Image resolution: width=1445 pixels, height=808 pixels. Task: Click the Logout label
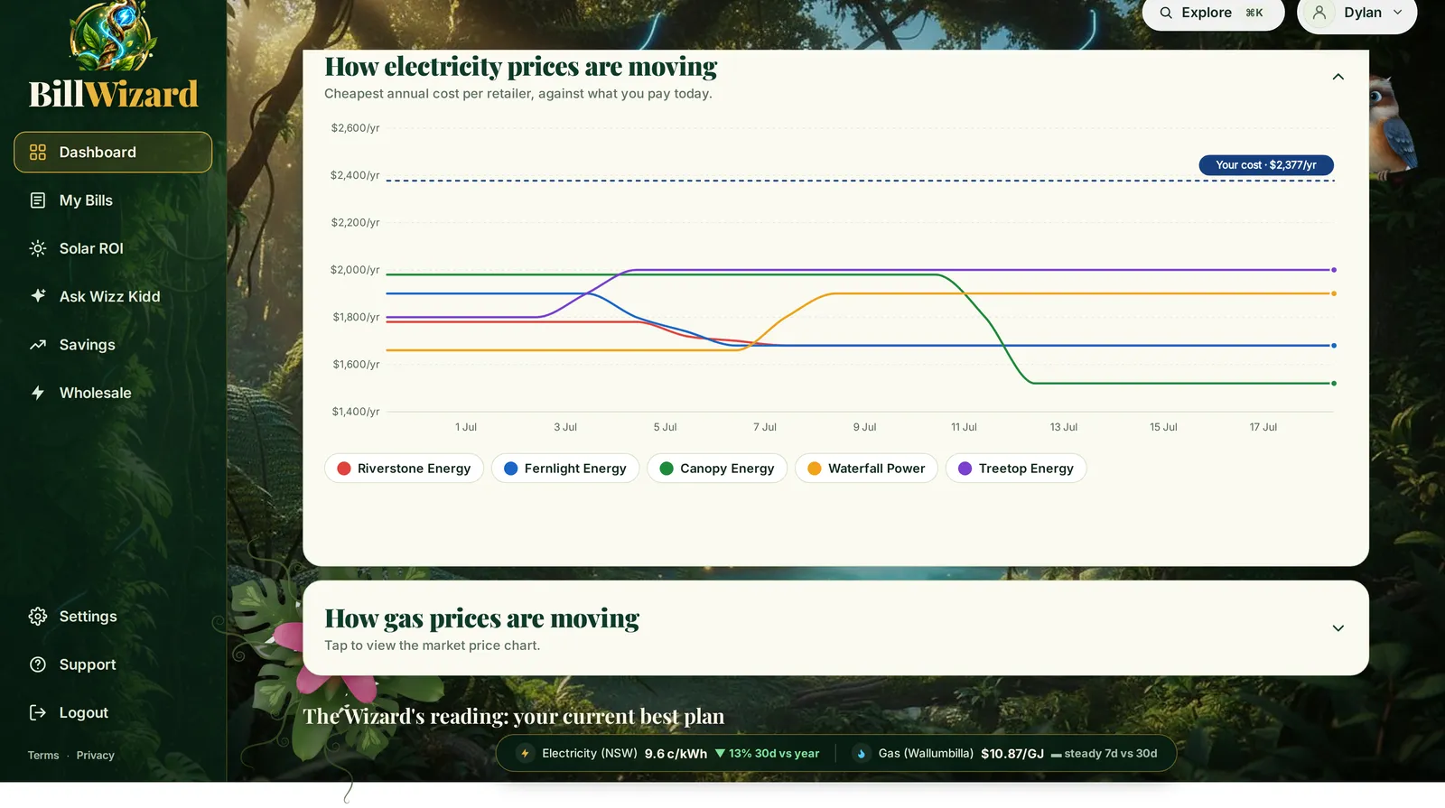pyautogui.click(x=84, y=712)
